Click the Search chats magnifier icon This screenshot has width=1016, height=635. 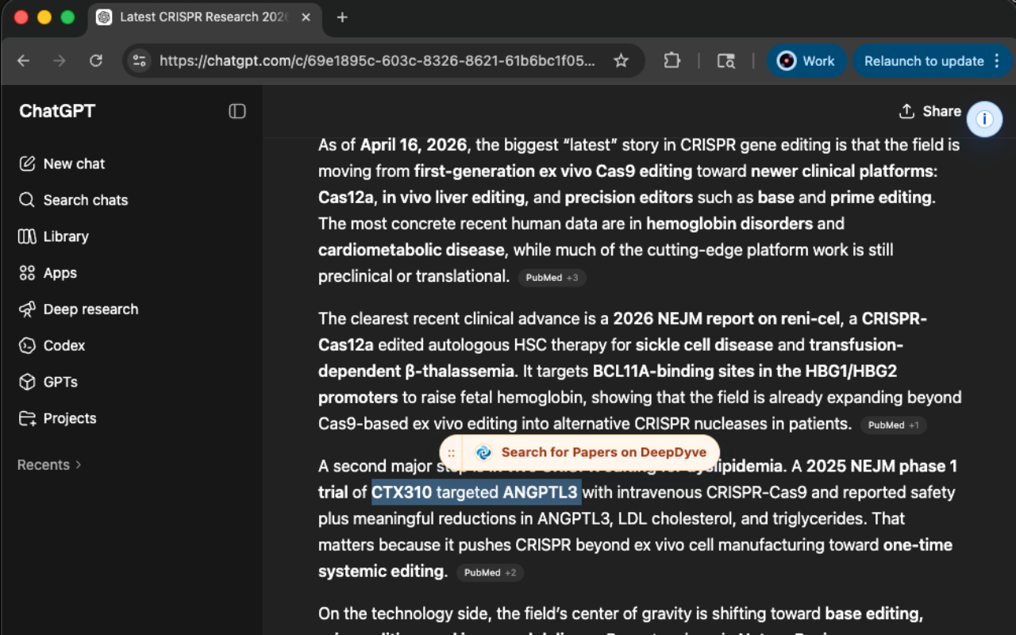[x=27, y=200]
